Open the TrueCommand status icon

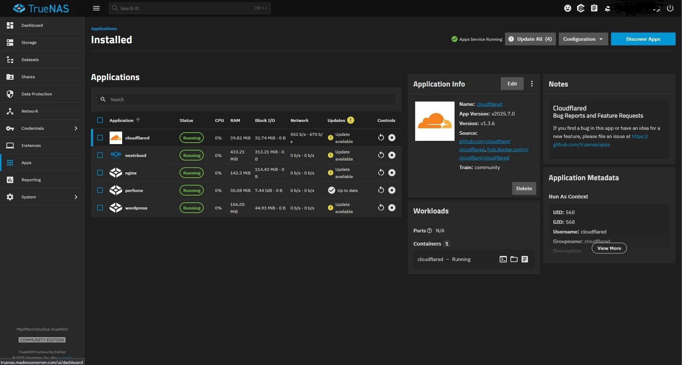point(581,8)
